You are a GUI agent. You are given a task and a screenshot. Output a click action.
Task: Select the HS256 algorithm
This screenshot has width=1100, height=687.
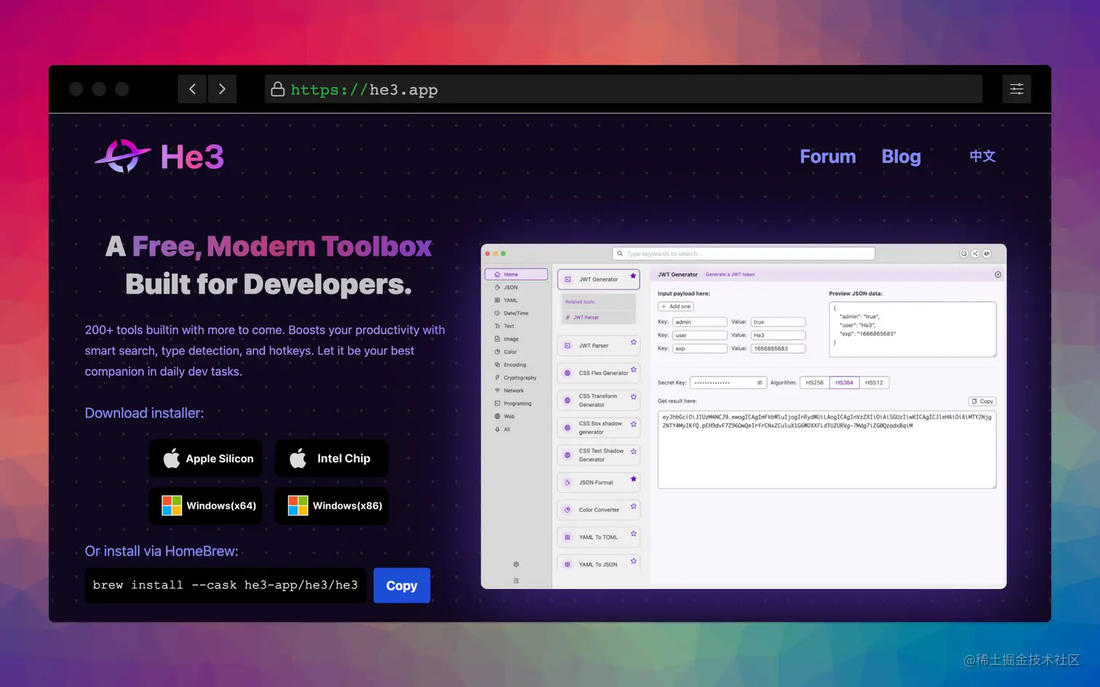(814, 382)
